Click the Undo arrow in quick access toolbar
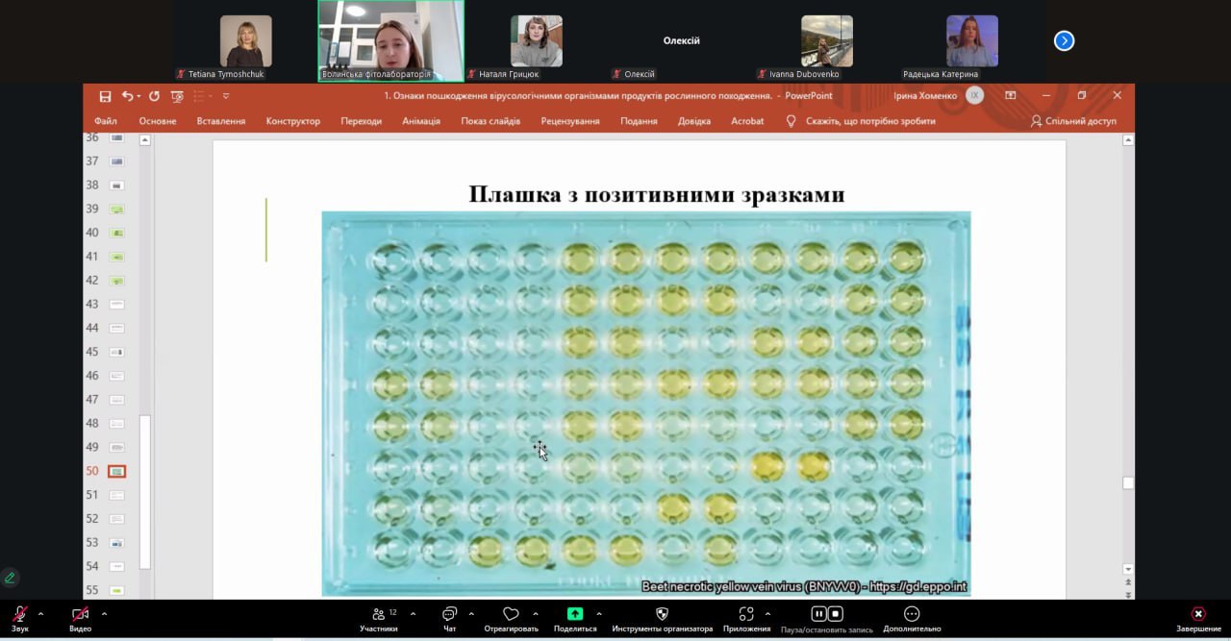Screen dimensions: 1231x641 pyautogui.click(x=127, y=96)
